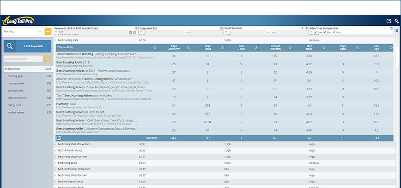Screen dimensions: 401x188
Task: Click the Find Keywords button
Action: pyautogui.click(x=27, y=46)
